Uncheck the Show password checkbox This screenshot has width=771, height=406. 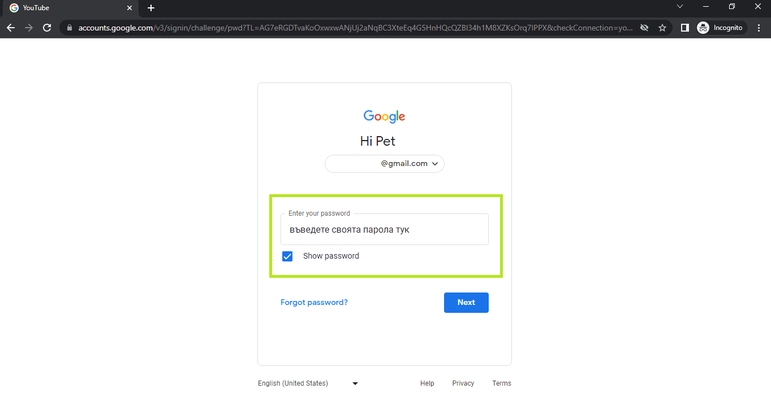(x=287, y=256)
